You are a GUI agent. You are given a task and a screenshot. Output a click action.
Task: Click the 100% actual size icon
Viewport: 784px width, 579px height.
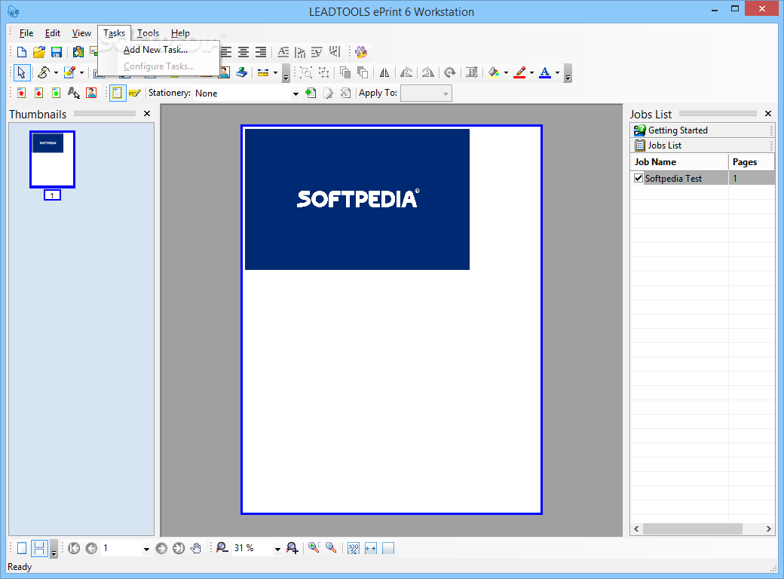pyautogui.click(x=354, y=549)
